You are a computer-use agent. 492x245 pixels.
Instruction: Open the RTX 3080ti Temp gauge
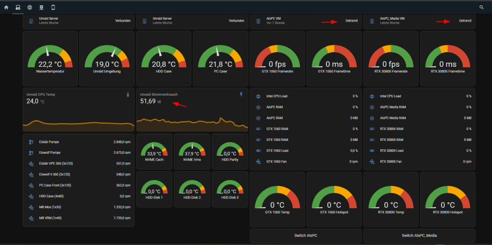click(x=391, y=199)
